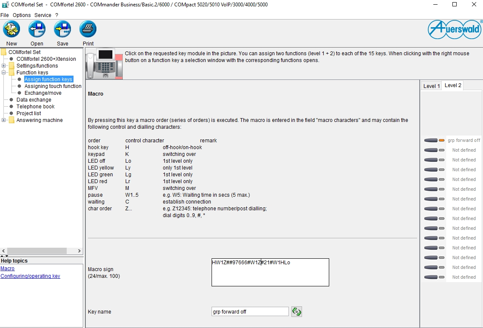Click the tree scrollbar left arrow
483x328 pixels.
click(x=3, y=251)
